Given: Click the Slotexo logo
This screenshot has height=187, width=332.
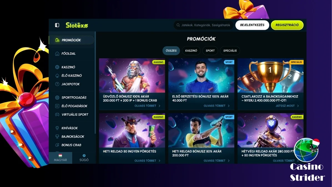Looking at the screenshot, I should [77, 25].
